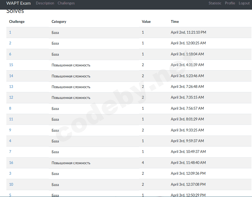The image size is (252, 197).
Task: Open challenge 6 from the solves table
Action: pyautogui.click(x=10, y=54)
